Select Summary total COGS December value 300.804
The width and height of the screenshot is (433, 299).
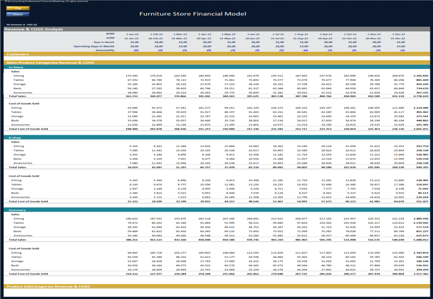pos(398,274)
